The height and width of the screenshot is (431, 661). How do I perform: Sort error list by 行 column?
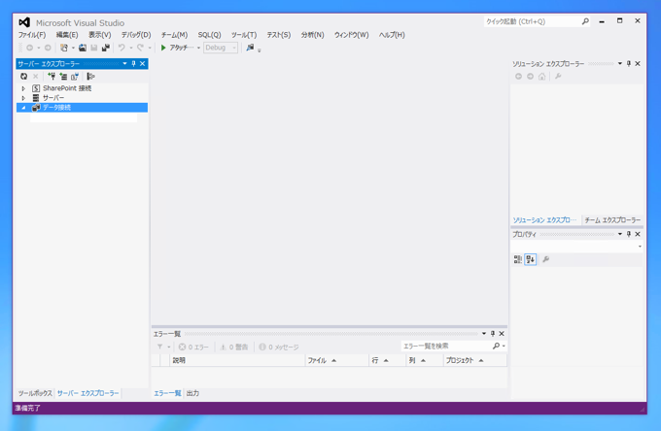(x=387, y=360)
